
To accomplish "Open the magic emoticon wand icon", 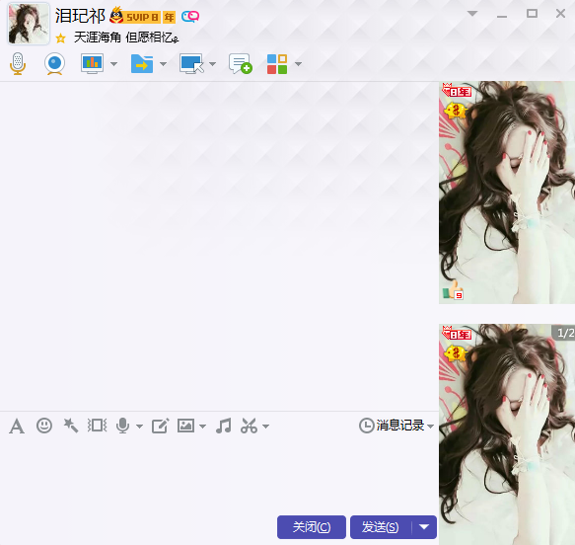I will (70, 426).
